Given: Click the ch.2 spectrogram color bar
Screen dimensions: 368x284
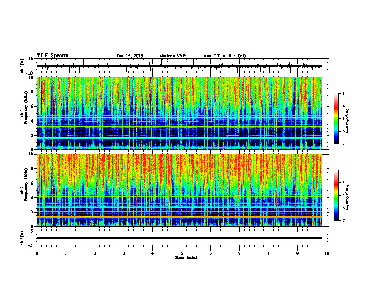Looking at the screenshot, I should [336, 195].
